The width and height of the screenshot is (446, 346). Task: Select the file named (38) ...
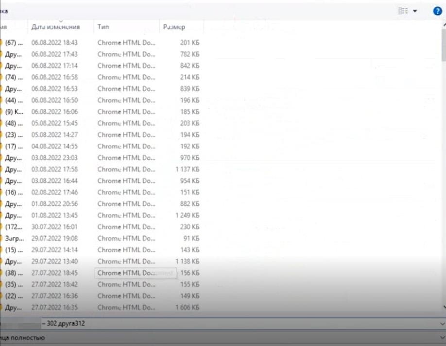coord(14,273)
